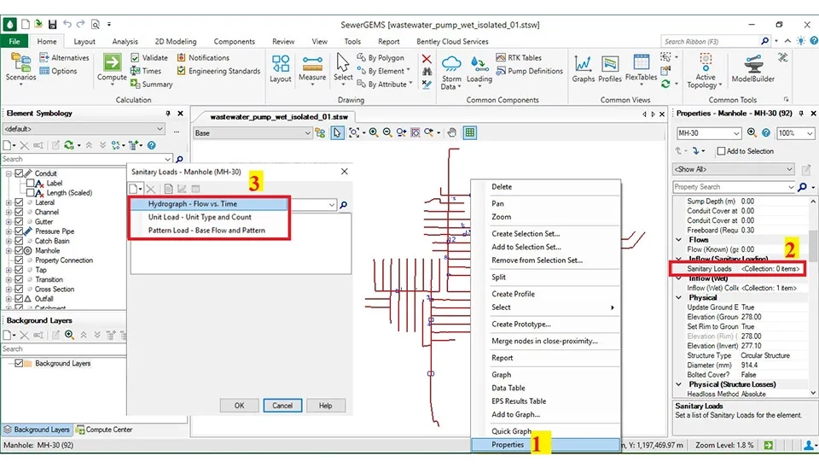The image size is (819, 468).
Task: Click the Property Search field
Action: [x=729, y=187]
